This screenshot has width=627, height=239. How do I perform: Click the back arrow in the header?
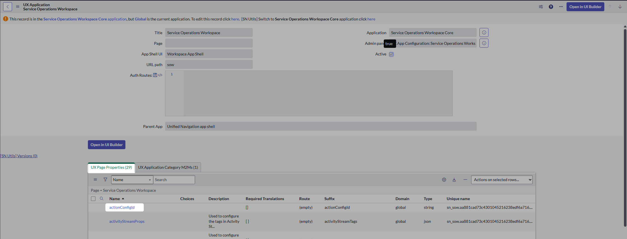[8, 7]
